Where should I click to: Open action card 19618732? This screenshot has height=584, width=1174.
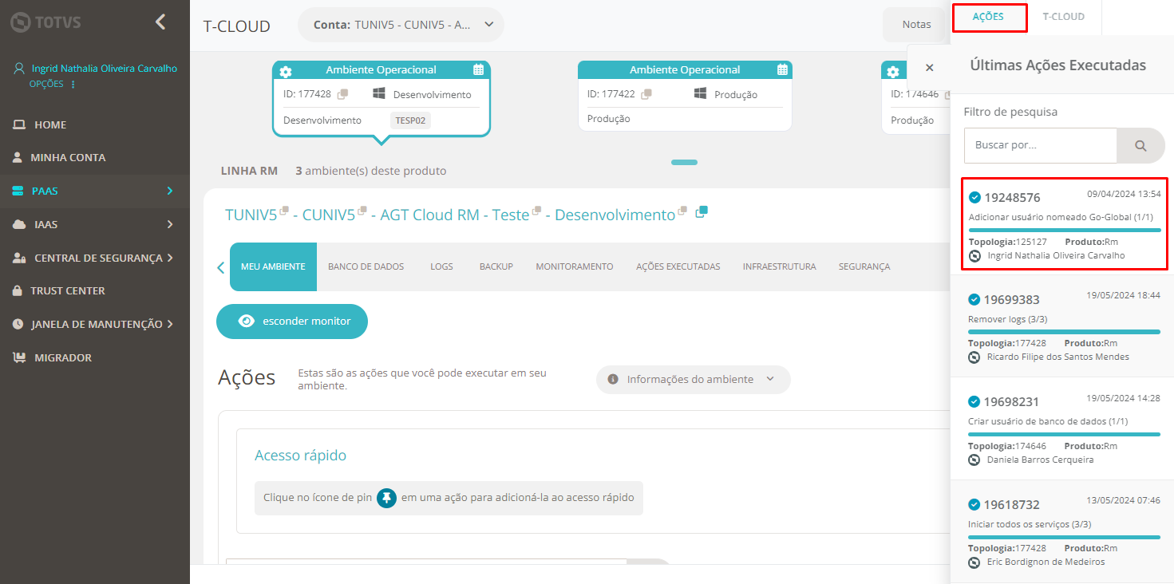coord(1062,531)
